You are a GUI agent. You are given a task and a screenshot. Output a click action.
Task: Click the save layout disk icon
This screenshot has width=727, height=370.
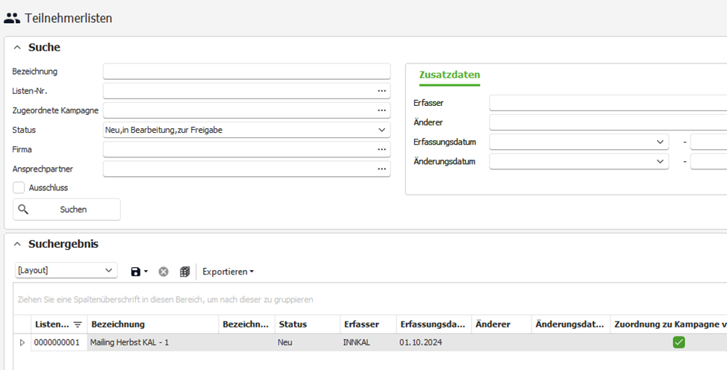[135, 272]
